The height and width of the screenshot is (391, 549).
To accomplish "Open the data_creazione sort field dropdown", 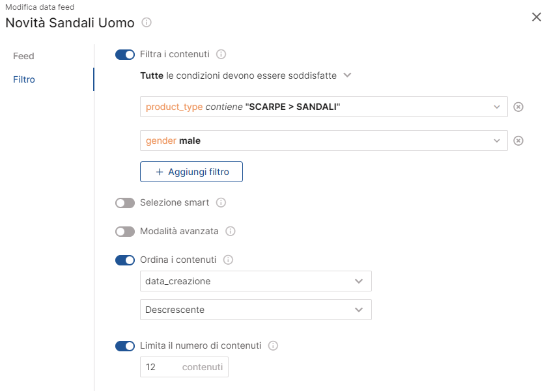I will pyautogui.click(x=255, y=281).
